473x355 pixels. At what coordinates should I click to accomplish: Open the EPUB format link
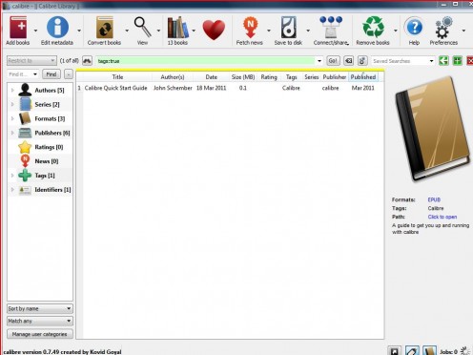[434, 199]
